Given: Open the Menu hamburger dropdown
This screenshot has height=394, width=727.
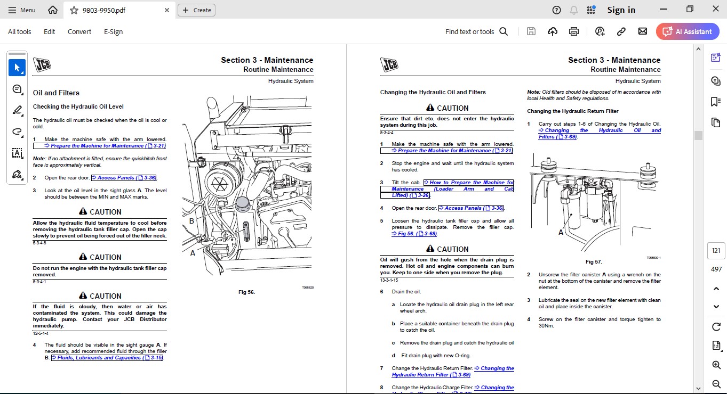Looking at the screenshot, I should (22, 10).
